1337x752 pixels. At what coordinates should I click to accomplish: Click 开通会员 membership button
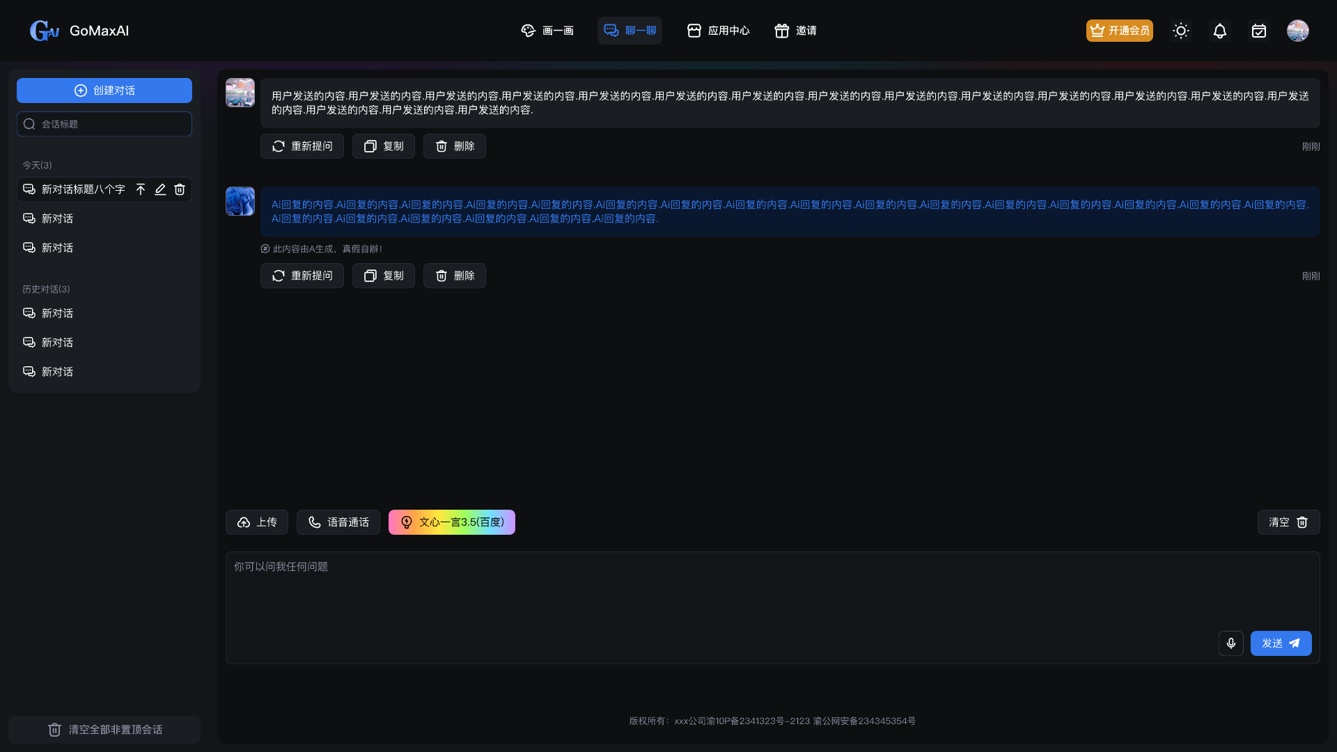click(x=1119, y=31)
